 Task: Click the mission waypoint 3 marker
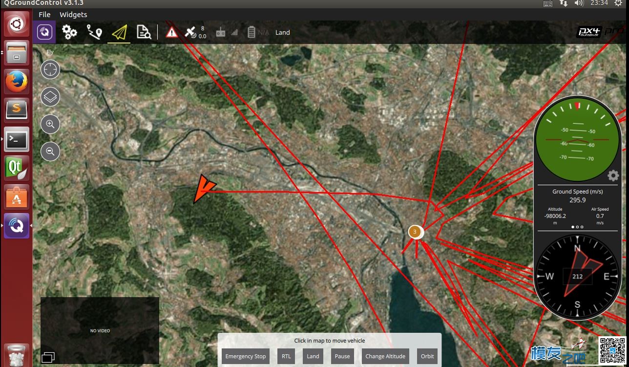coord(415,232)
